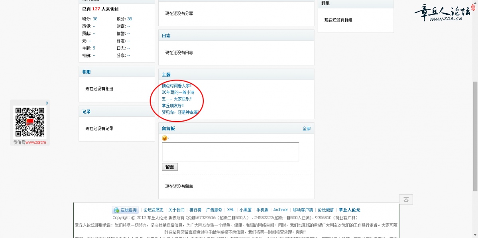Click the 记录 panel header

[x=117, y=112]
